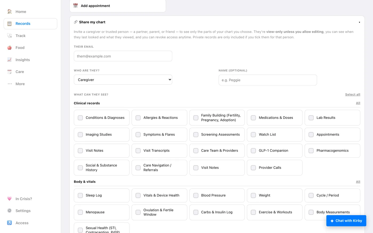Open the Food menu item
The height and width of the screenshot is (233, 373).
tap(30, 48)
